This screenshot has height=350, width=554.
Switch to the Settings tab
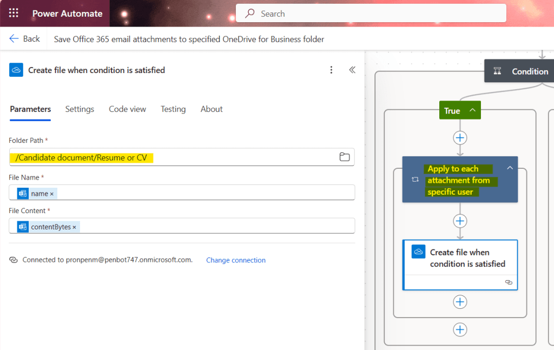click(x=80, y=109)
